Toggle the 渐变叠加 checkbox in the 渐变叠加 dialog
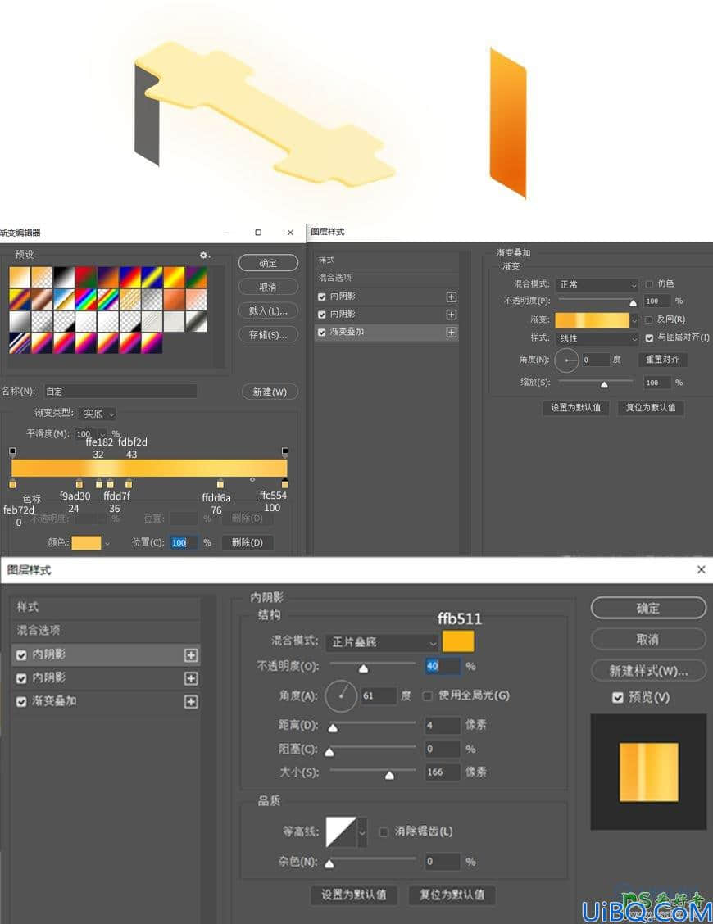This screenshot has height=924, width=713. tap(321, 333)
